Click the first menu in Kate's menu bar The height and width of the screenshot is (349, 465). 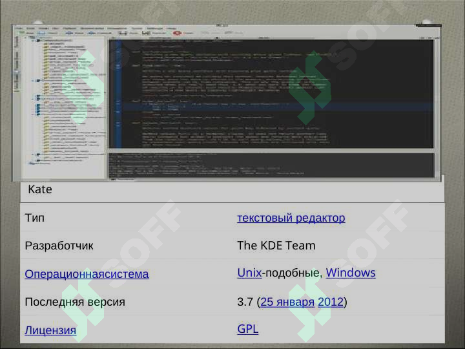[x=19, y=28]
